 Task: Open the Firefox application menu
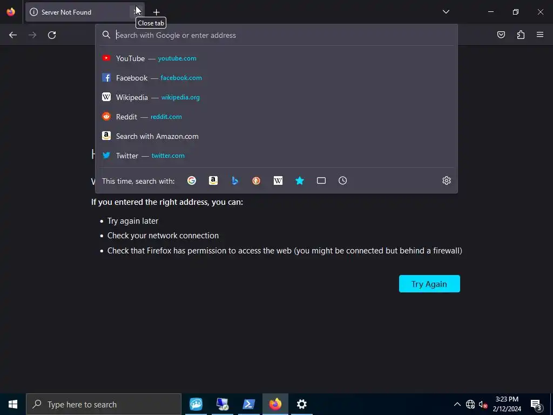tap(540, 35)
